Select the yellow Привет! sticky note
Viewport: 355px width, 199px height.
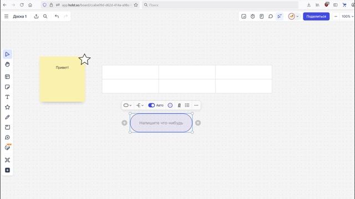coord(62,79)
